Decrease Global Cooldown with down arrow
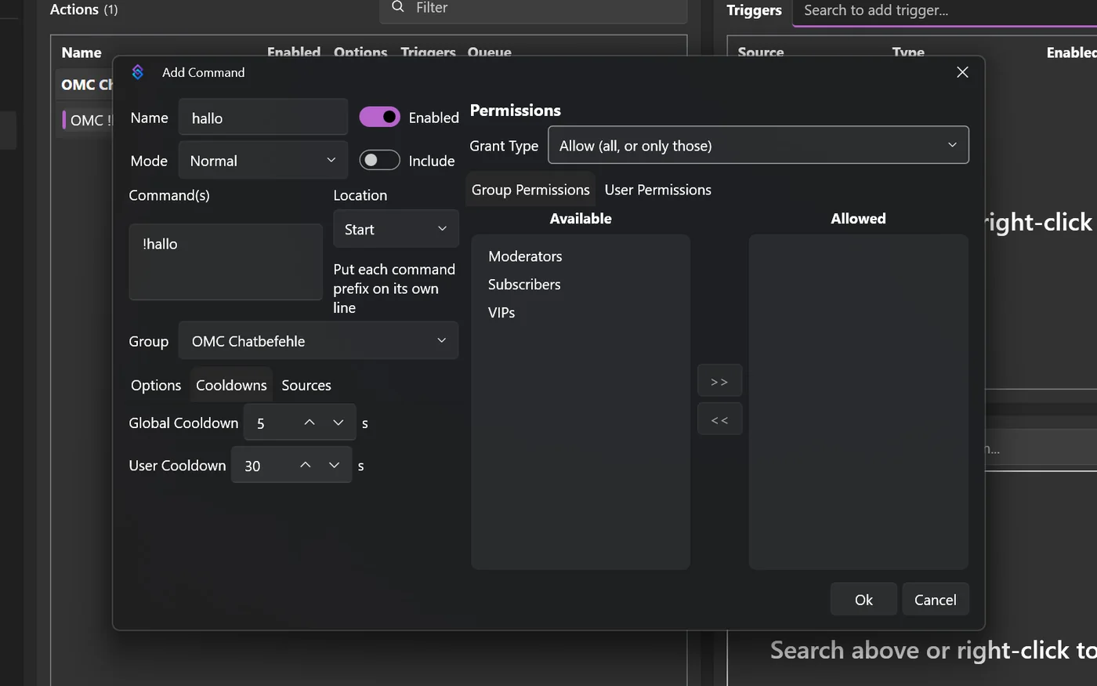 [339, 423]
